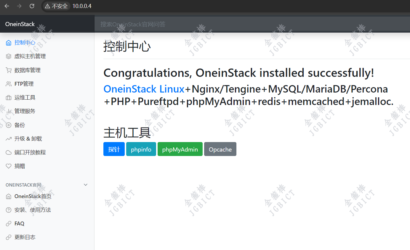Click the cart icon beside 数据库管理

click(x=9, y=70)
